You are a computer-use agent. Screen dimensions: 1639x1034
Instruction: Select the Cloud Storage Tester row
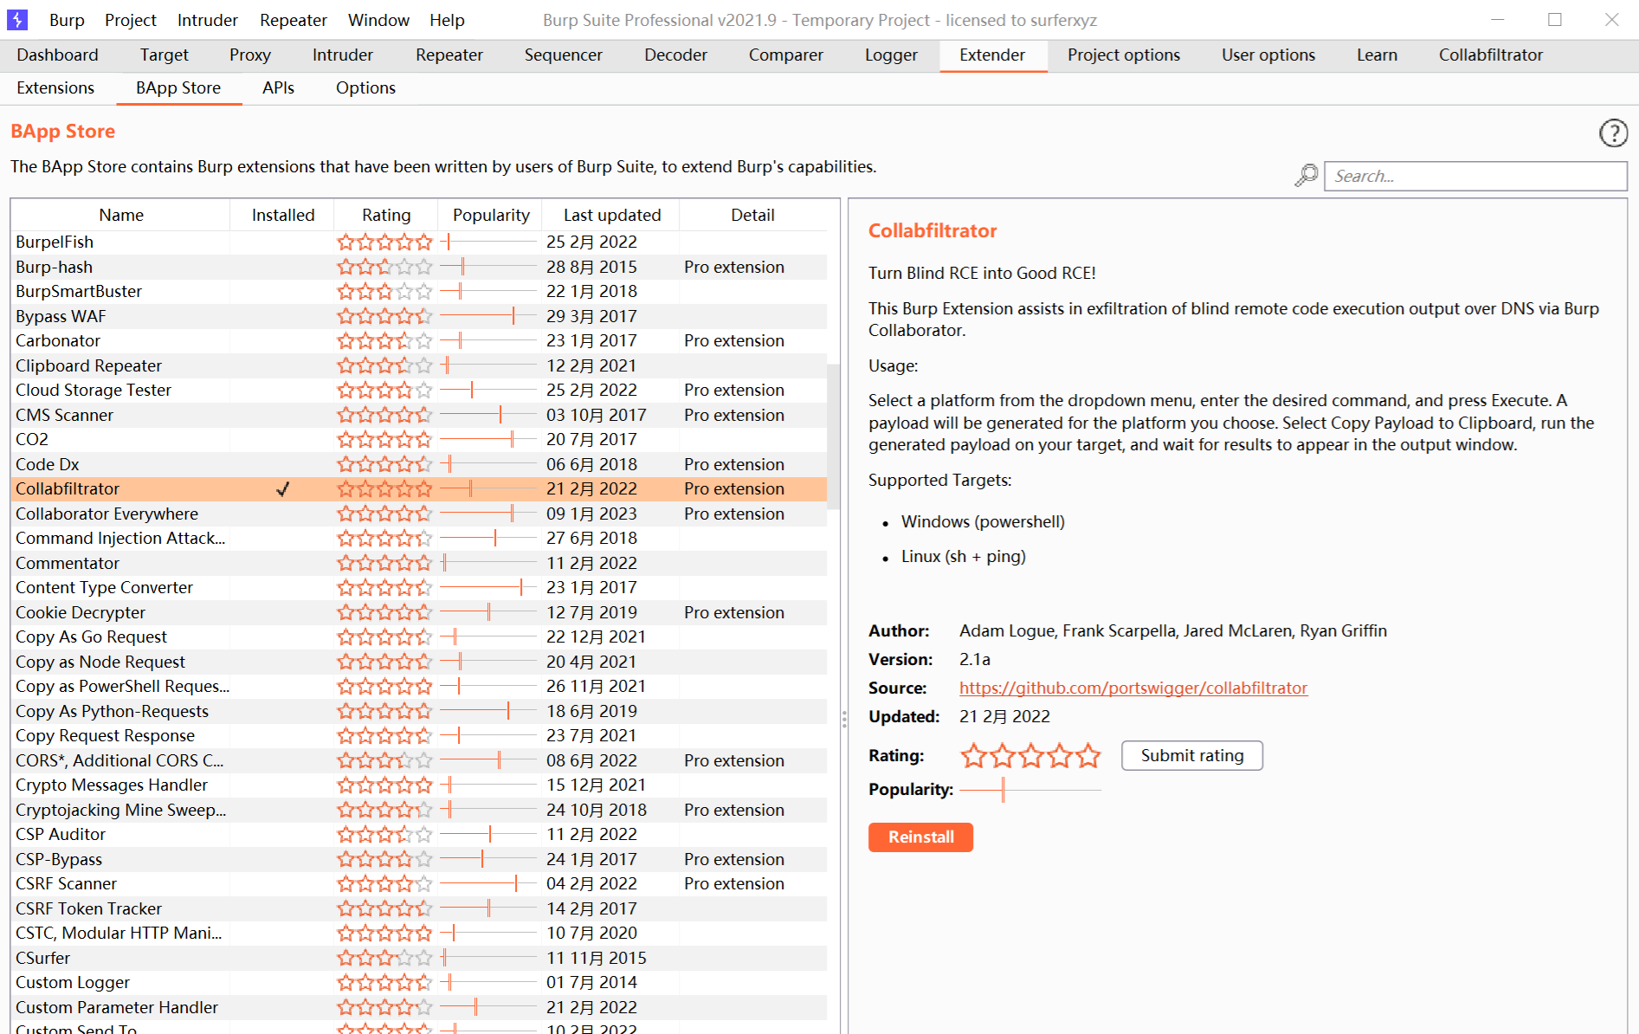pos(419,391)
